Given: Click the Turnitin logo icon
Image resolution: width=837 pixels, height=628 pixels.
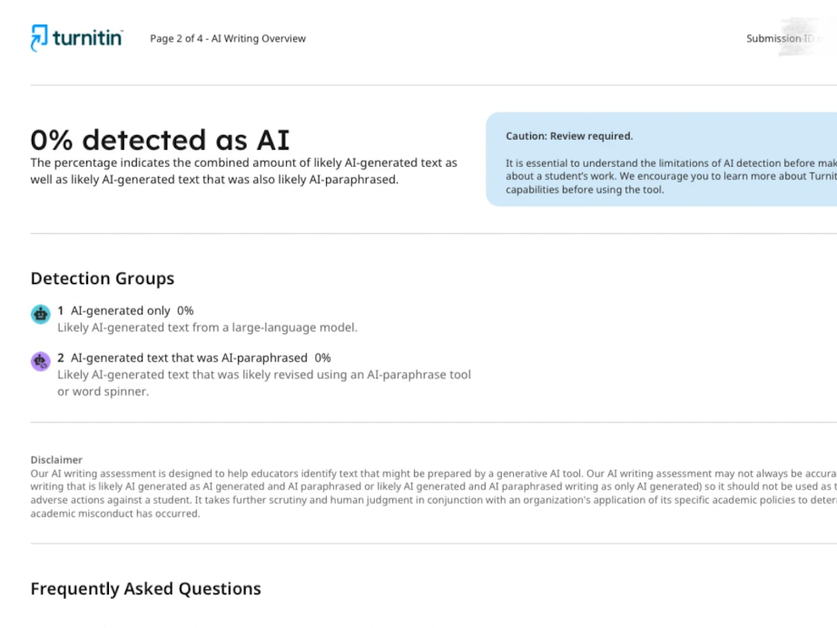Looking at the screenshot, I should point(39,38).
